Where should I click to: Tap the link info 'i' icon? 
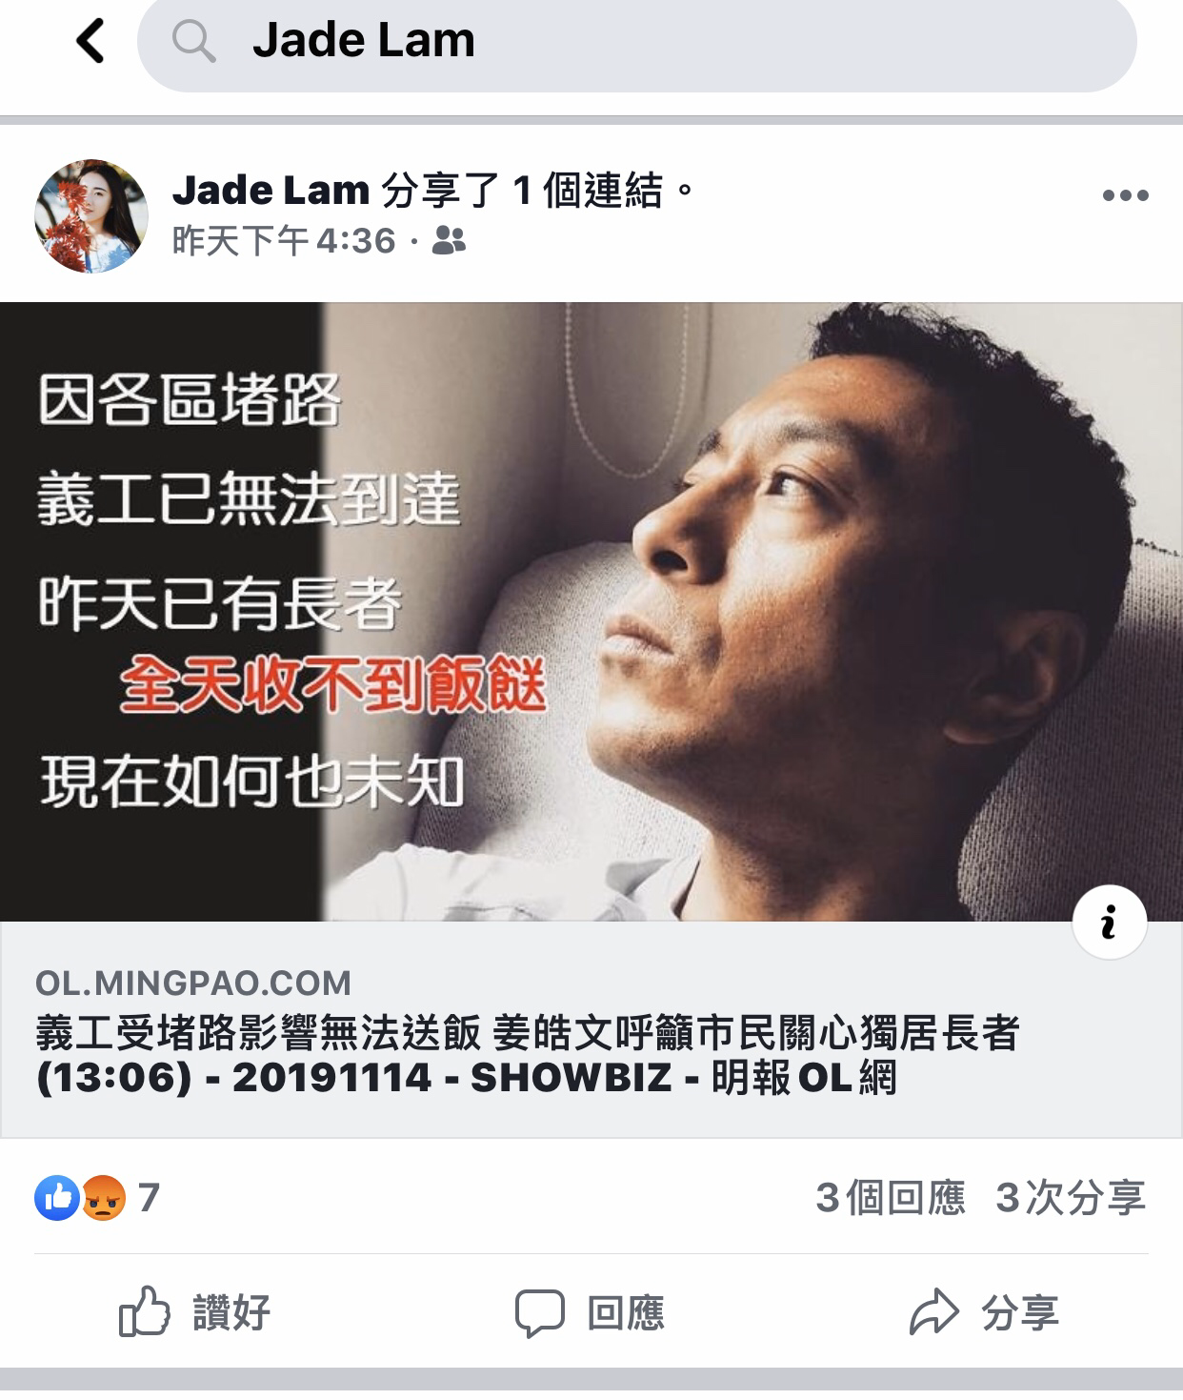1109,922
